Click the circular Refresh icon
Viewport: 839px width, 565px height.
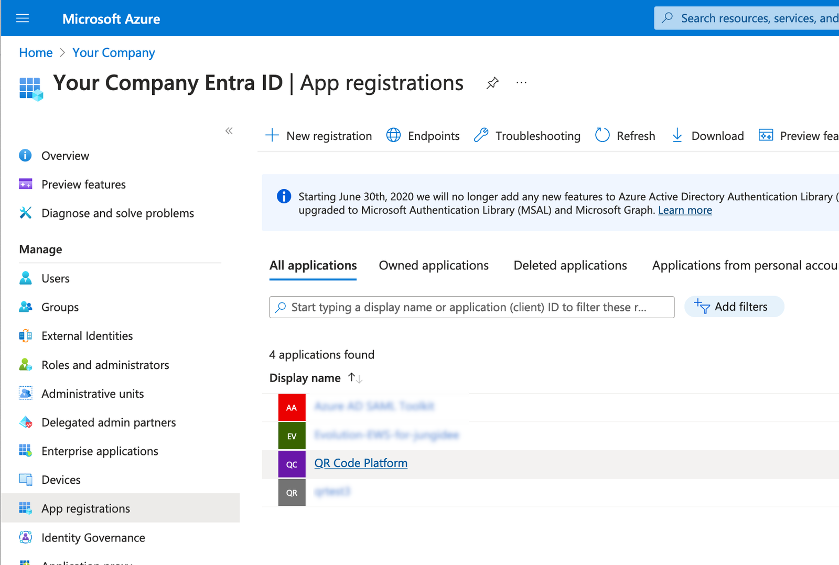(x=603, y=135)
